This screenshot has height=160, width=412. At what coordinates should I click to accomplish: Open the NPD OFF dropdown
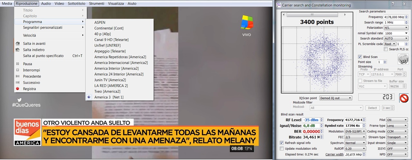click(397, 154)
